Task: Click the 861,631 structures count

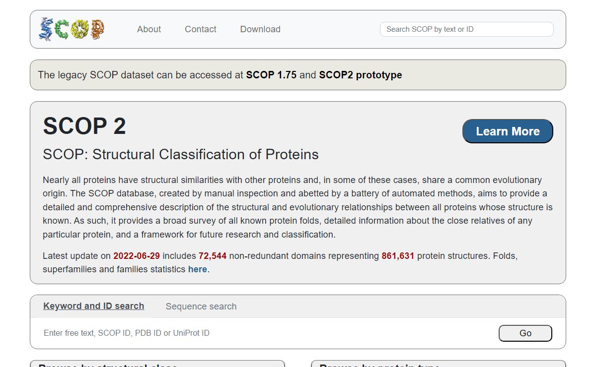Action: point(398,256)
